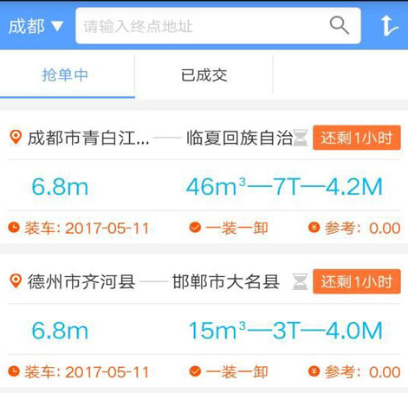Tap clock icon in 成都市青白江 order
Viewport: 408px width, 393px height.
(14, 228)
